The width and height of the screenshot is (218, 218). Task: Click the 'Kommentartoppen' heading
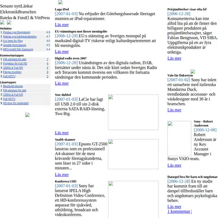coord(12,56)
